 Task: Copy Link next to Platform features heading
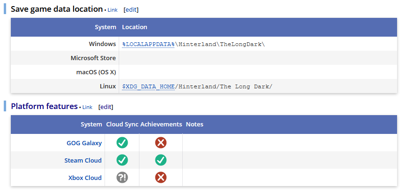coord(87,107)
